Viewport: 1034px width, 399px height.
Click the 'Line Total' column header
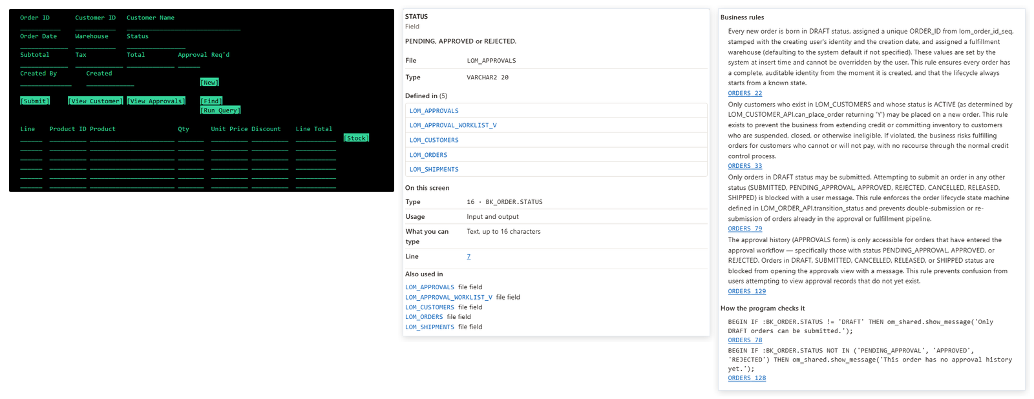314,129
